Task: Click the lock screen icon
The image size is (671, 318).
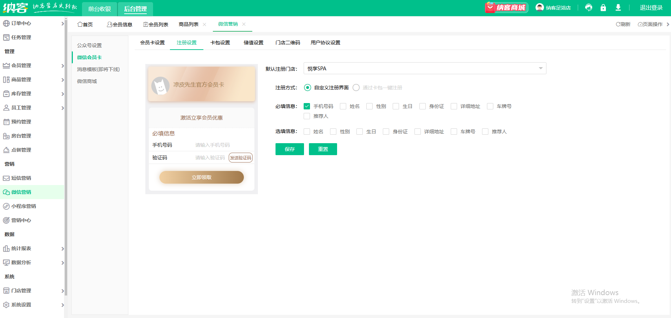Action: coord(603,8)
